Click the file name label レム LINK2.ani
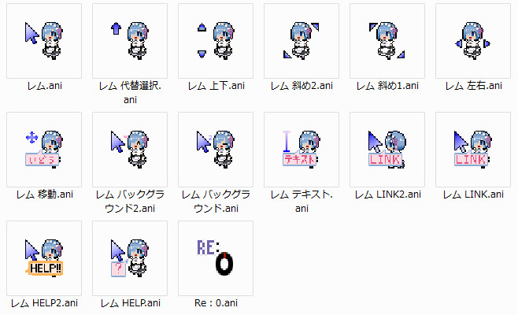The height and width of the screenshot is (315, 518). tap(388, 195)
